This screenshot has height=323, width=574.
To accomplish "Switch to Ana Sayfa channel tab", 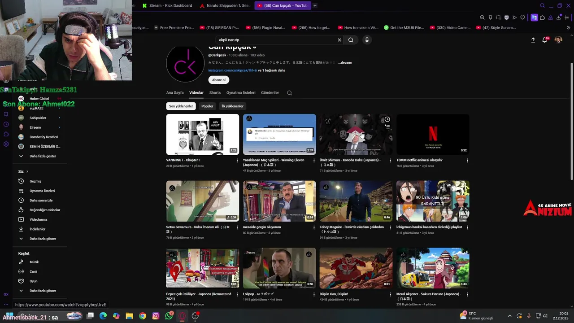I will tap(175, 93).
